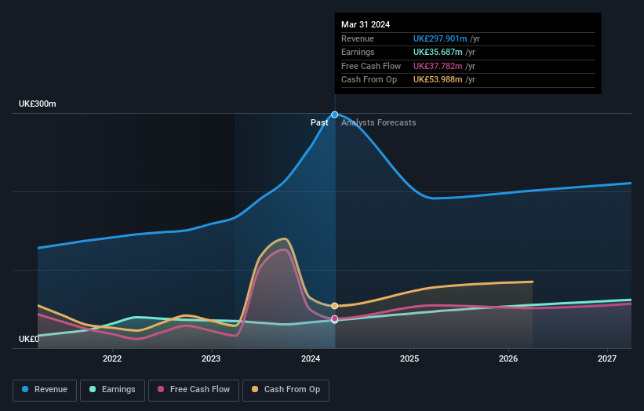Click the 2027 x-axis label
644x411 pixels.
[607, 359]
